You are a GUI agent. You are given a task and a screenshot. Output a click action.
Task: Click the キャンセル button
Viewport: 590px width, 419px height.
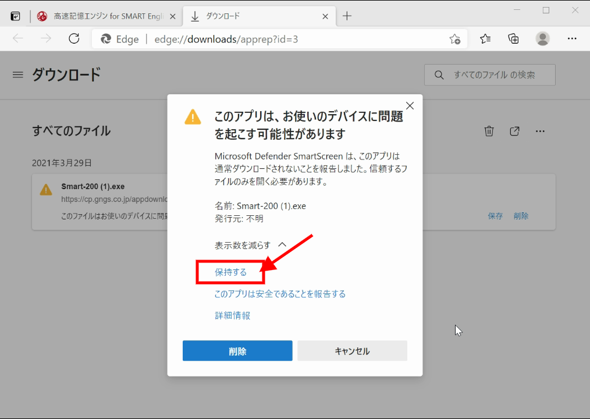(352, 351)
